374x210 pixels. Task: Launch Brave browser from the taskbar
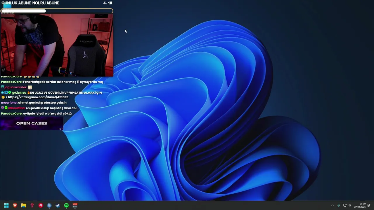(15, 205)
